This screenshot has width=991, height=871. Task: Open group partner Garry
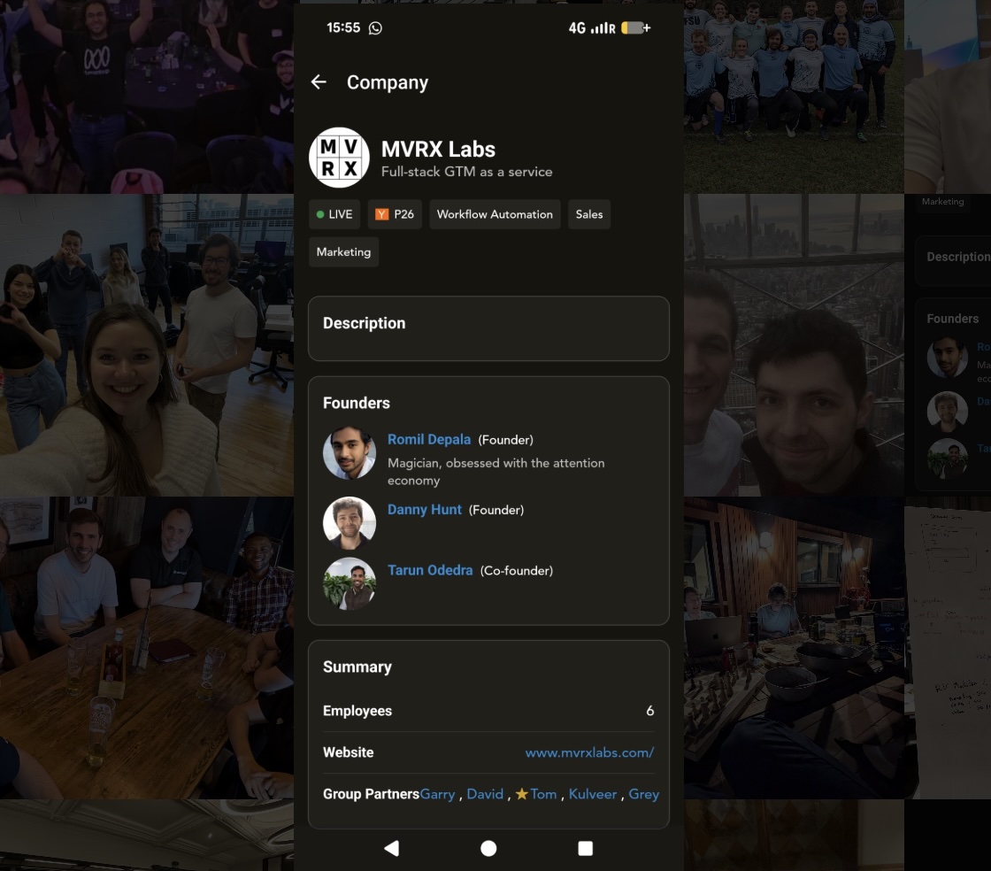click(x=437, y=794)
